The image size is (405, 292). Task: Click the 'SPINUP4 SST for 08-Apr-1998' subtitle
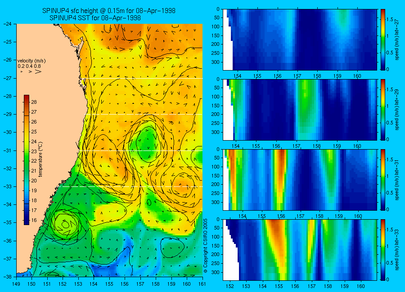point(95,18)
